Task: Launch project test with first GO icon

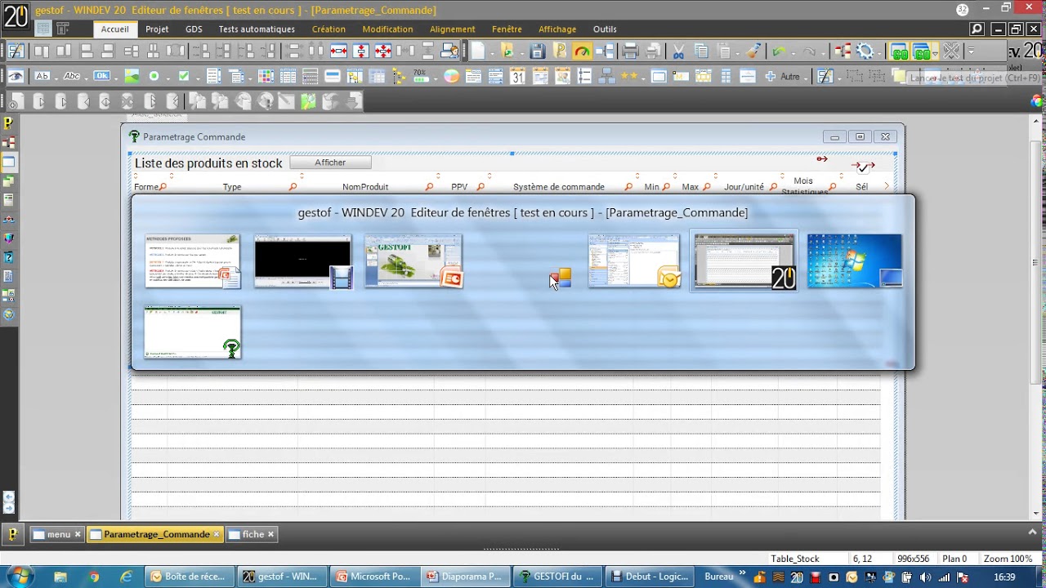Action: pyautogui.click(x=900, y=51)
